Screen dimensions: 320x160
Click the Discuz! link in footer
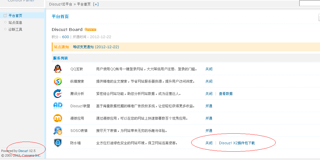[23, 151]
